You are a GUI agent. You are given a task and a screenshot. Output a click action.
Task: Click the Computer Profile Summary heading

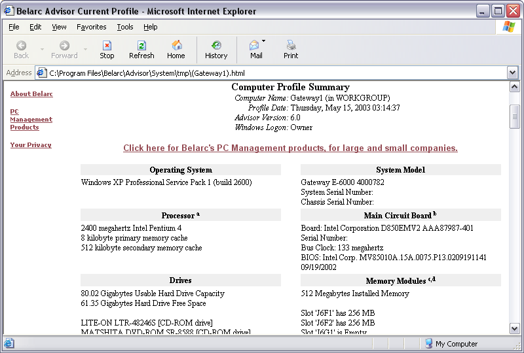tap(290, 87)
